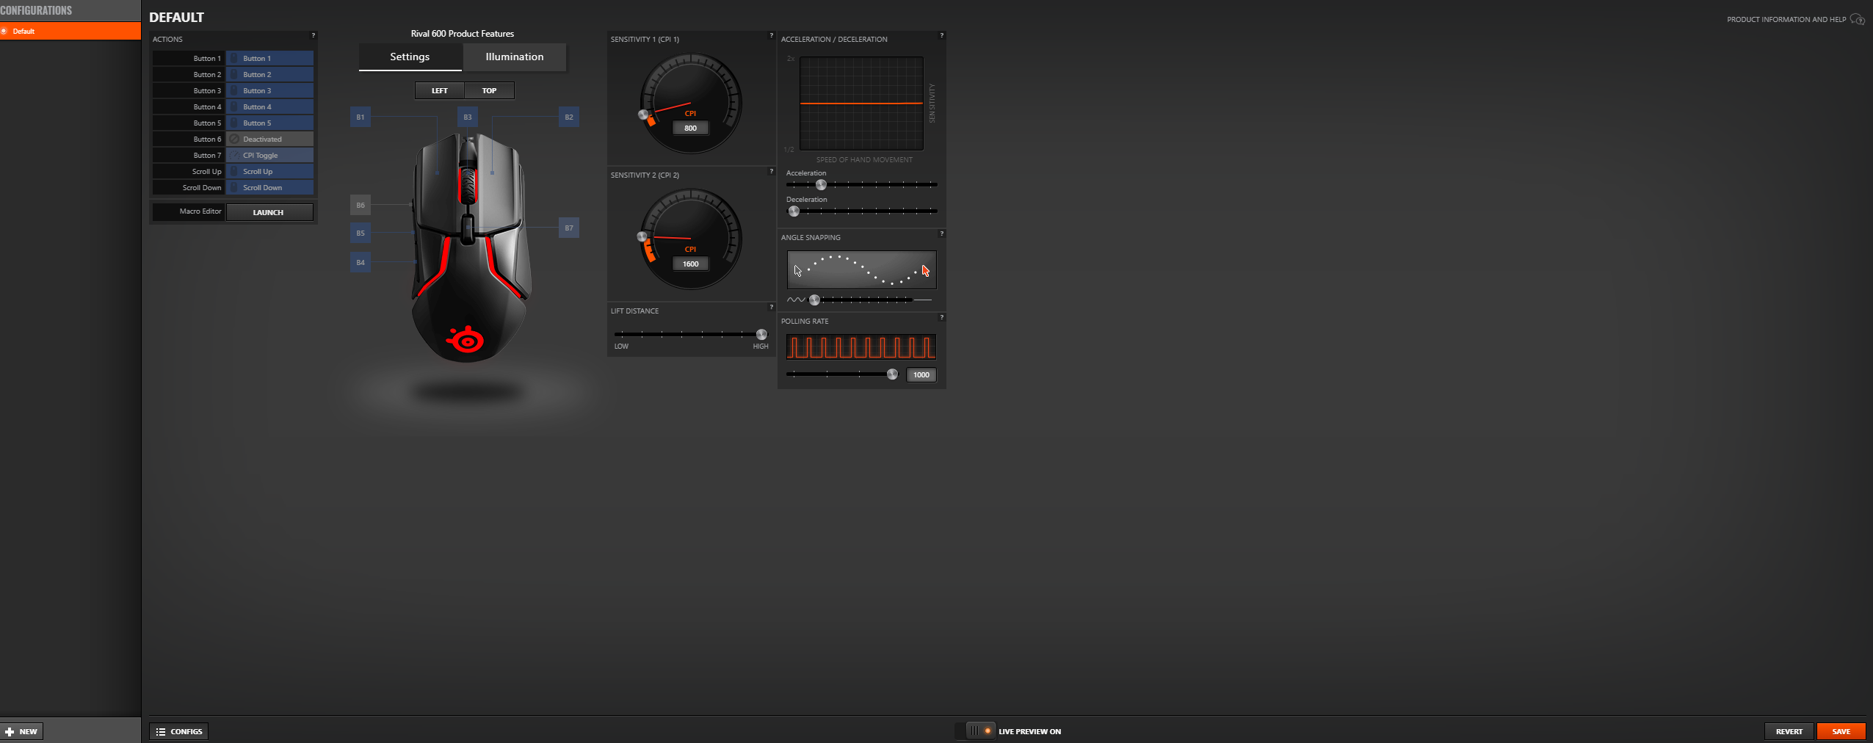Click the CPI 1 value field showing 800

(691, 128)
